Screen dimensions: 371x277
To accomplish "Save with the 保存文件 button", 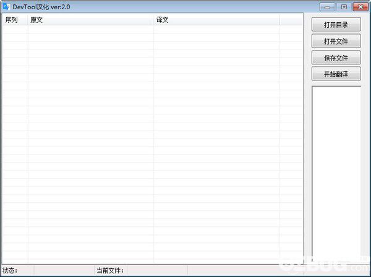I will coord(336,58).
